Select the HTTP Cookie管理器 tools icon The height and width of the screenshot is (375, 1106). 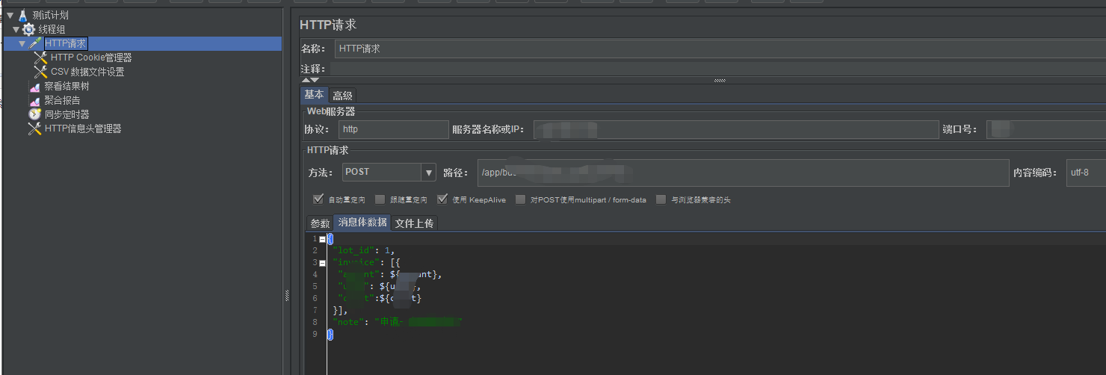pyautogui.click(x=40, y=58)
